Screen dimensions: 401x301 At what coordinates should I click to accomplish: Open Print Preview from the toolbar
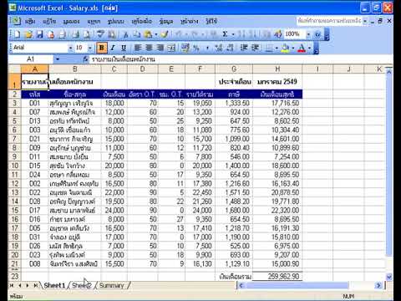87,34
